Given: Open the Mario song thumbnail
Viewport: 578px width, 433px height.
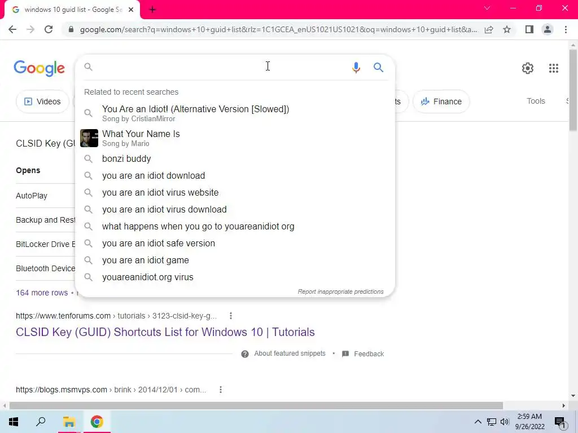Looking at the screenshot, I should (89, 138).
